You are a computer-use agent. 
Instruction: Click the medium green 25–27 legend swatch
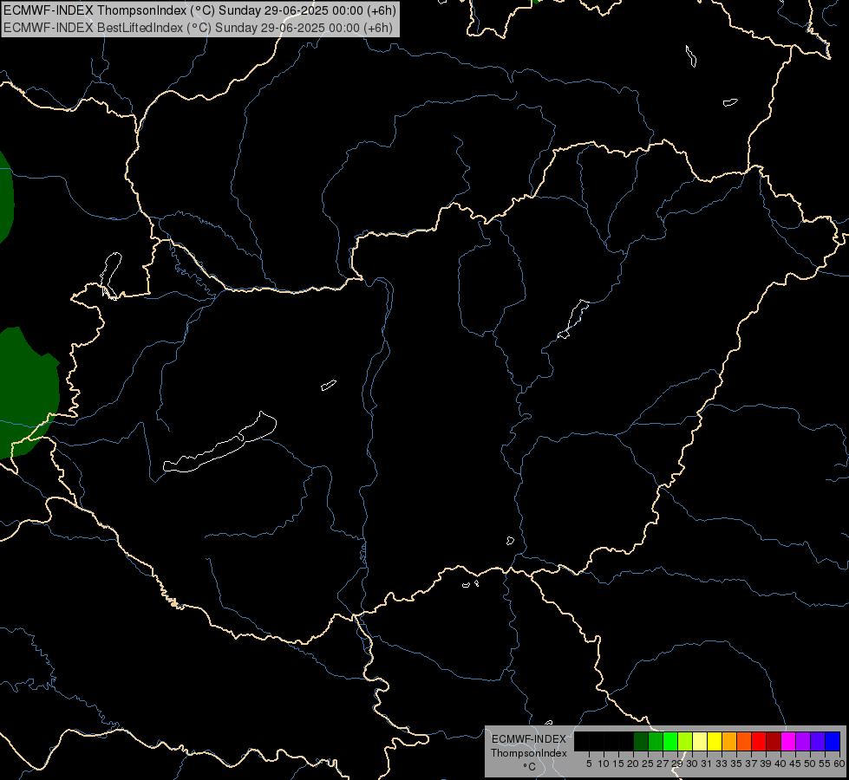[656, 741]
